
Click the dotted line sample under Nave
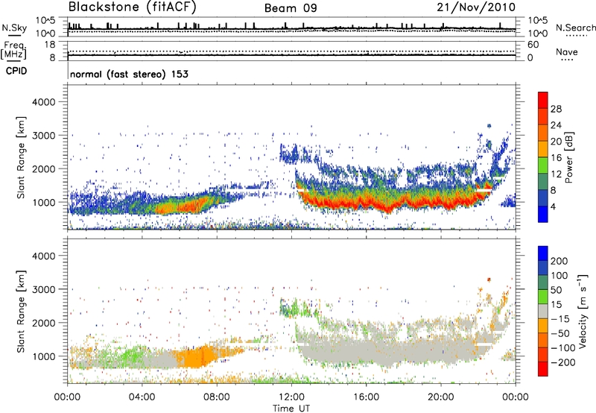point(567,60)
